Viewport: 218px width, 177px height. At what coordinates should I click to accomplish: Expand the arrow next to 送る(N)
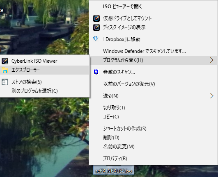(211, 96)
